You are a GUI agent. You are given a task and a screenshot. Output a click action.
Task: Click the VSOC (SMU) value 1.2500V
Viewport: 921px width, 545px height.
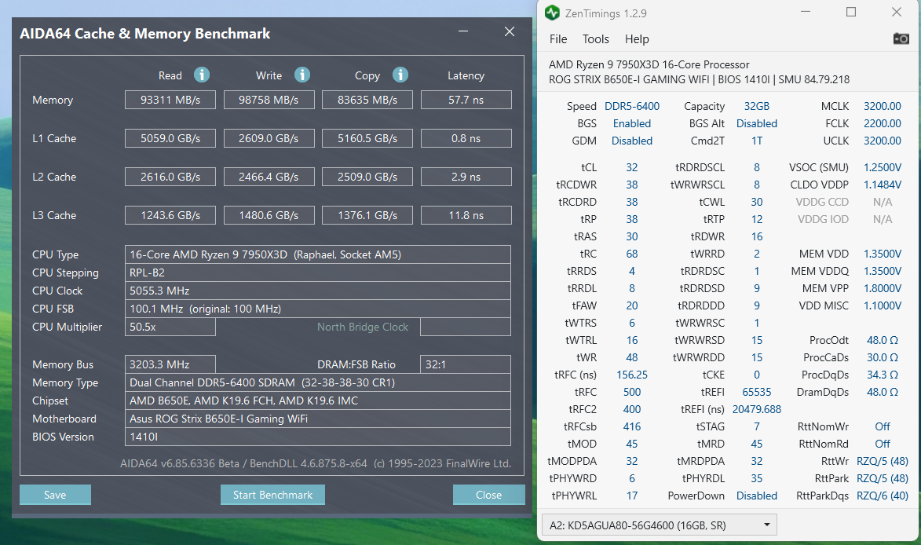[883, 167]
